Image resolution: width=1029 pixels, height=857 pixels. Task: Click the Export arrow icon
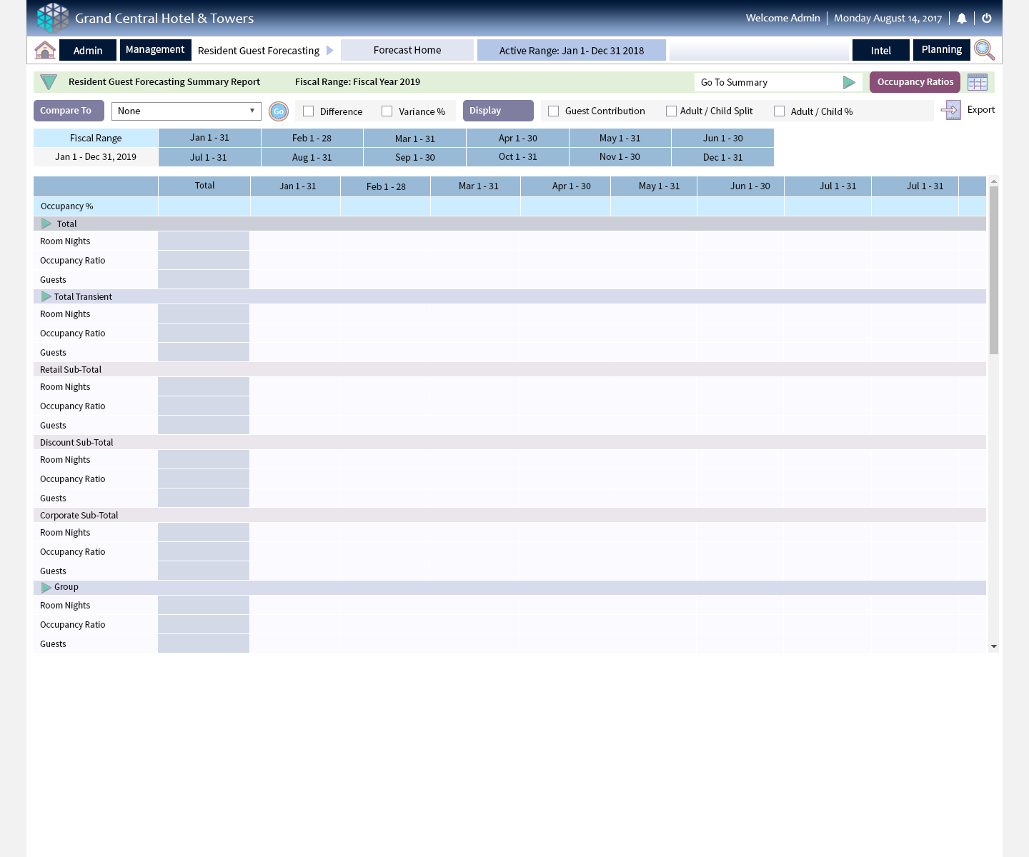click(950, 110)
